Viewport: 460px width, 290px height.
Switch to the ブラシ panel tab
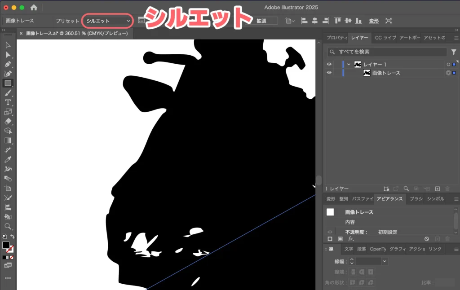[x=415, y=199]
